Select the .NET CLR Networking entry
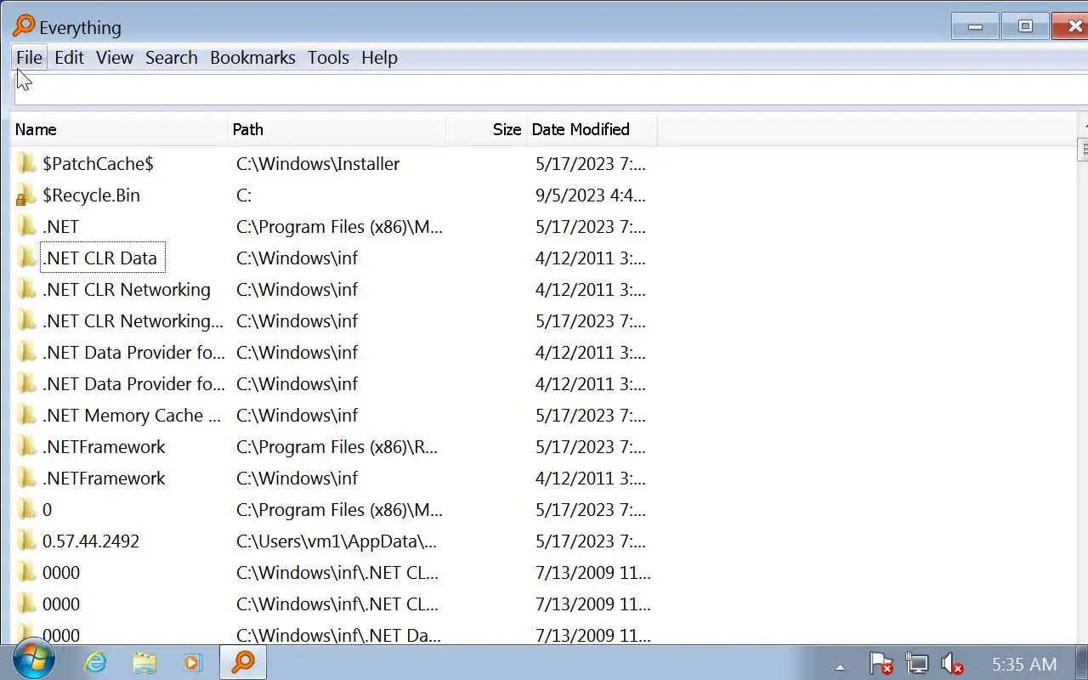The image size is (1088, 680). tap(127, 290)
